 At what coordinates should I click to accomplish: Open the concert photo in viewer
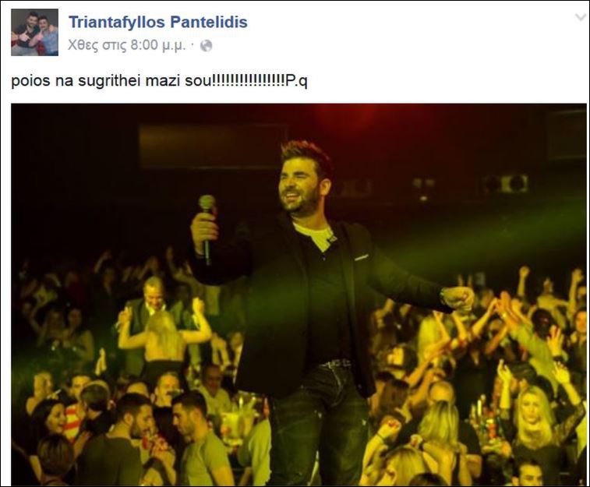(299, 294)
